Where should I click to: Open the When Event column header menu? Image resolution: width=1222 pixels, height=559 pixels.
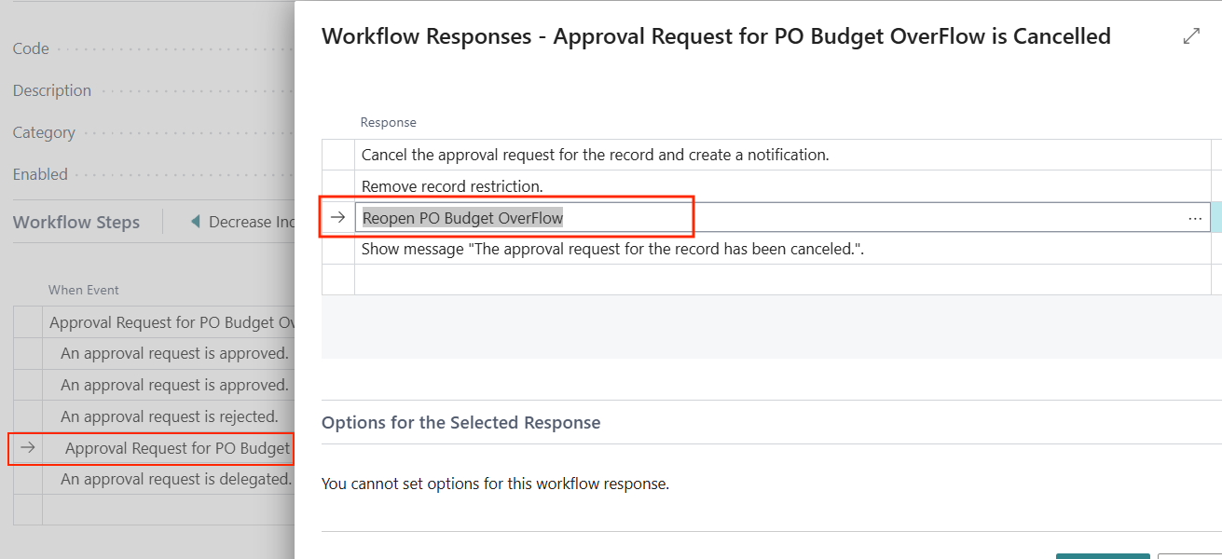point(84,290)
